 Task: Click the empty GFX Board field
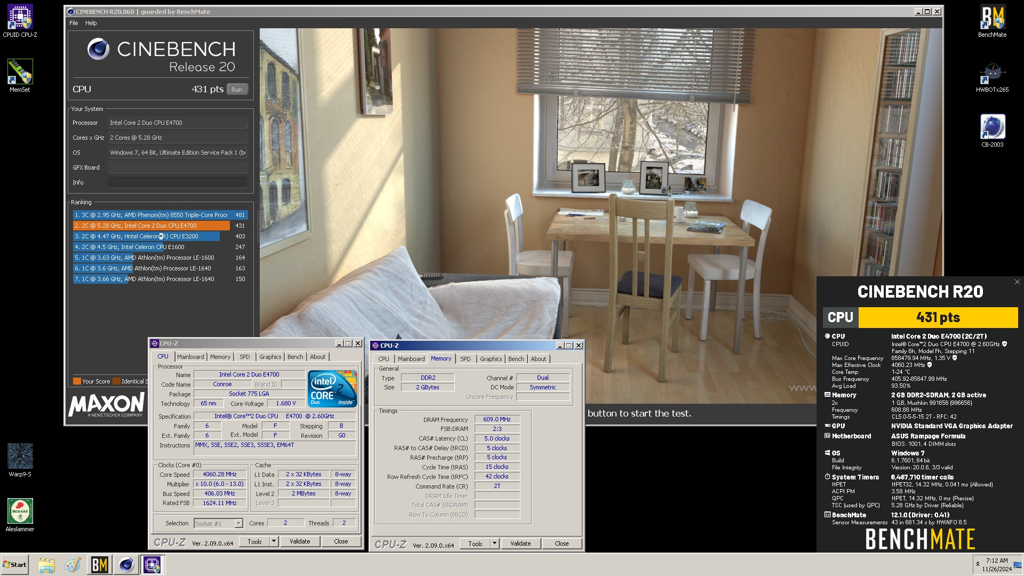(x=178, y=167)
